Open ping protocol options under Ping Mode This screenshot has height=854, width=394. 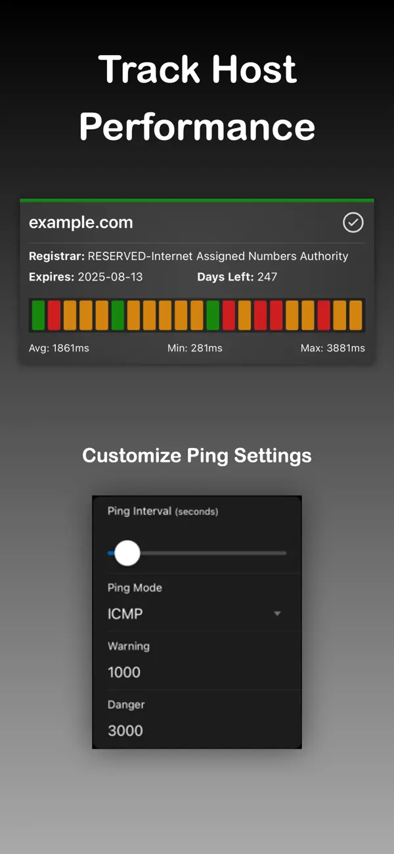click(x=197, y=614)
